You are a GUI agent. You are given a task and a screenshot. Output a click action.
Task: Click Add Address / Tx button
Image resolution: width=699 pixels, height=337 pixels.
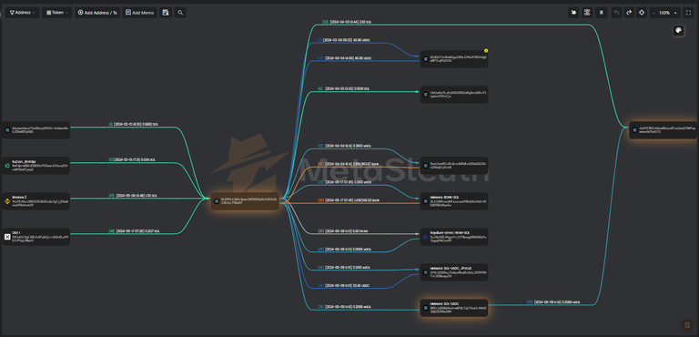click(x=97, y=13)
